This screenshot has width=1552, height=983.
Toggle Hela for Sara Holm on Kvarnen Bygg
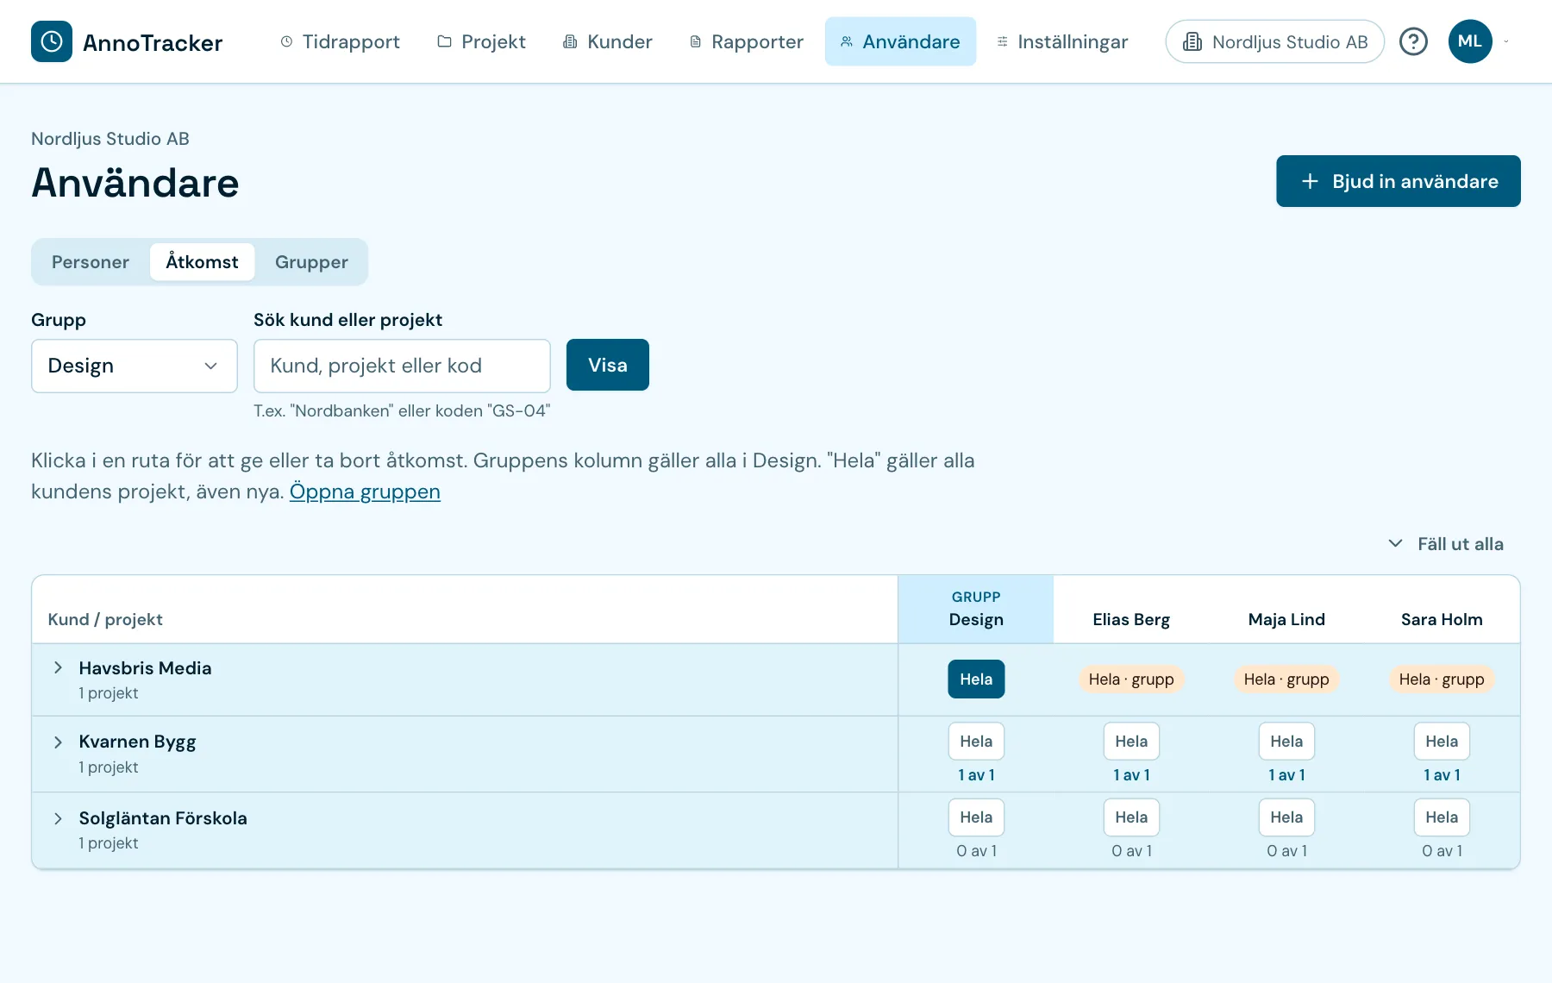tap(1442, 742)
